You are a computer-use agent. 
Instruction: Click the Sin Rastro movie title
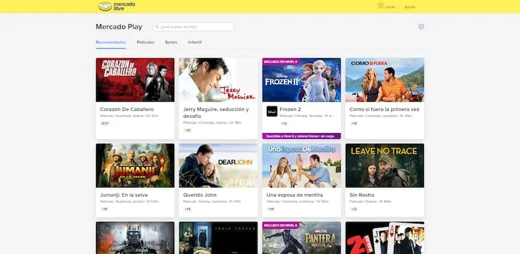362,195
